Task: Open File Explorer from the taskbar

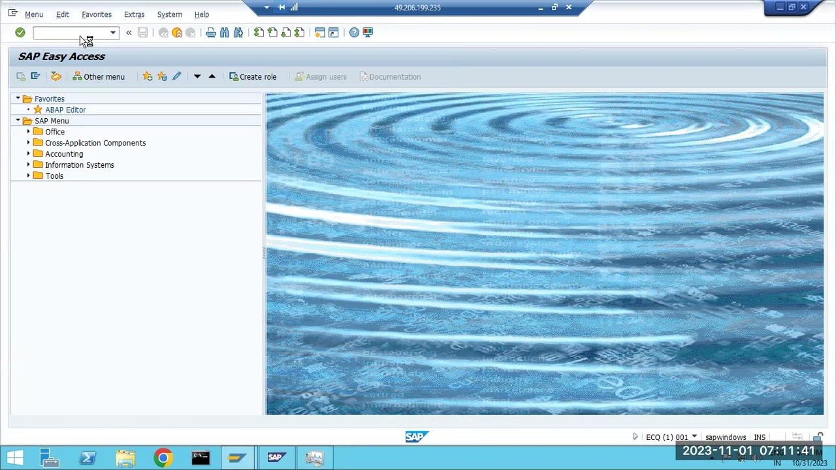Action: [125, 458]
